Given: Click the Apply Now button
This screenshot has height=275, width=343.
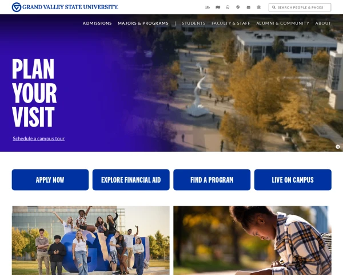Looking at the screenshot, I should pyautogui.click(x=50, y=180).
